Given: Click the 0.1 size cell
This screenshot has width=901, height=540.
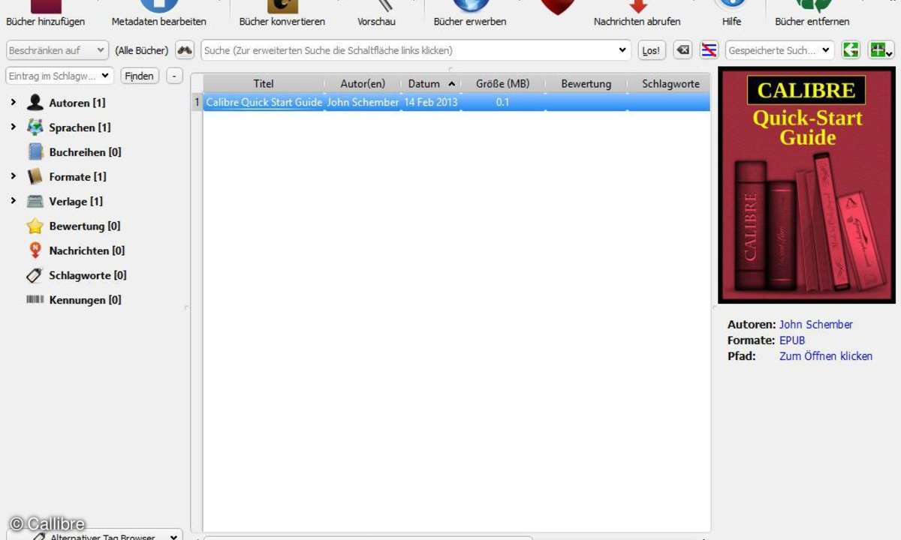Looking at the screenshot, I should coord(503,102).
